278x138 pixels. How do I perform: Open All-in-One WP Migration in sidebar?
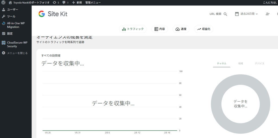[x=16, y=25]
